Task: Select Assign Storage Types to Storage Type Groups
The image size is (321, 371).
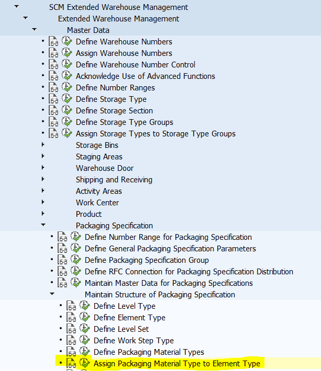Action: [x=156, y=134]
